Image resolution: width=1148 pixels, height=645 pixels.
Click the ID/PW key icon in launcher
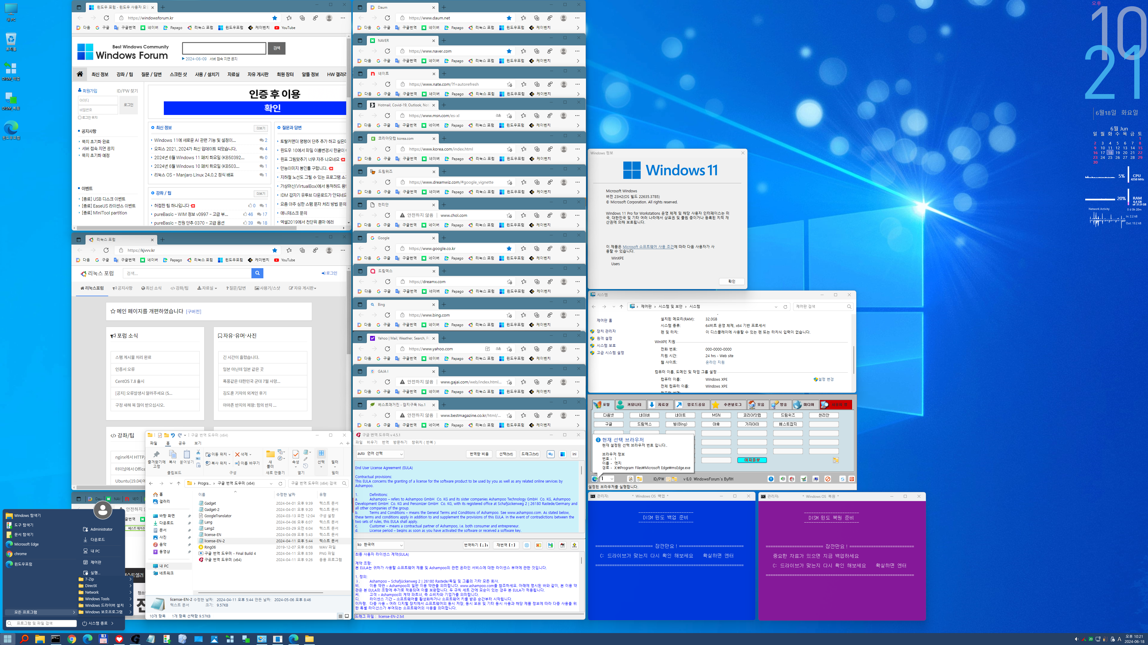tap(668, 479)
